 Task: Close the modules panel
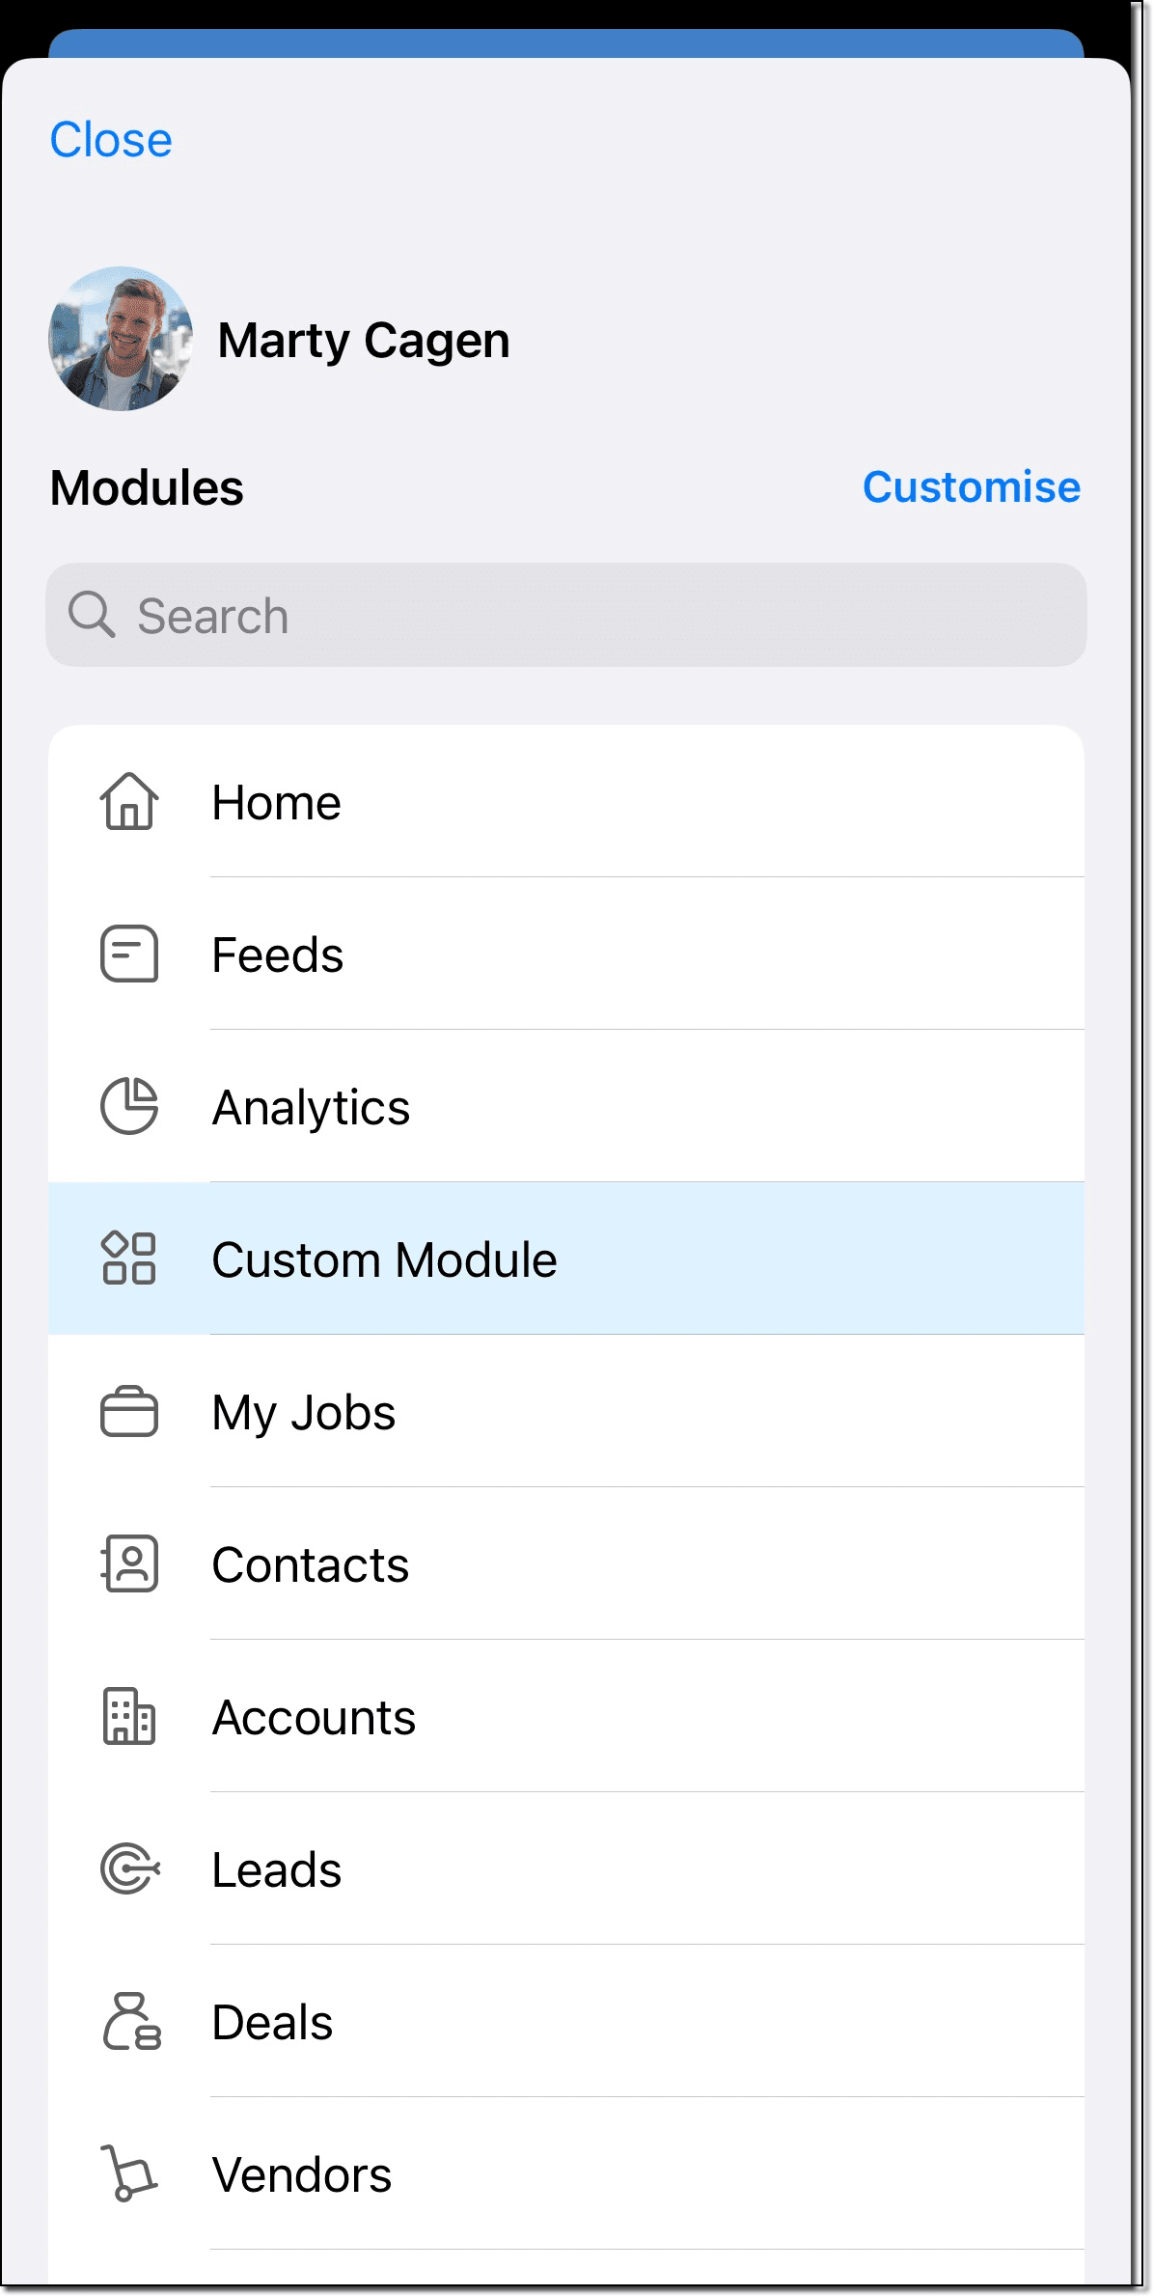[111, 140]
